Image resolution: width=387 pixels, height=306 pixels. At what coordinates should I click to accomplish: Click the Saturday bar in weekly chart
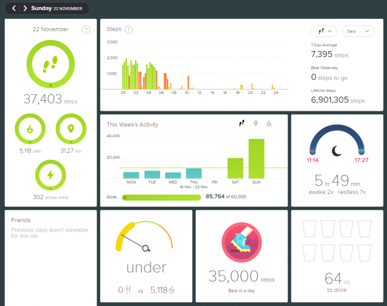[x=235, y=168]
